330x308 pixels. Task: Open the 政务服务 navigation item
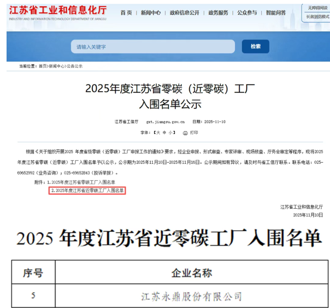click(218, 13)
